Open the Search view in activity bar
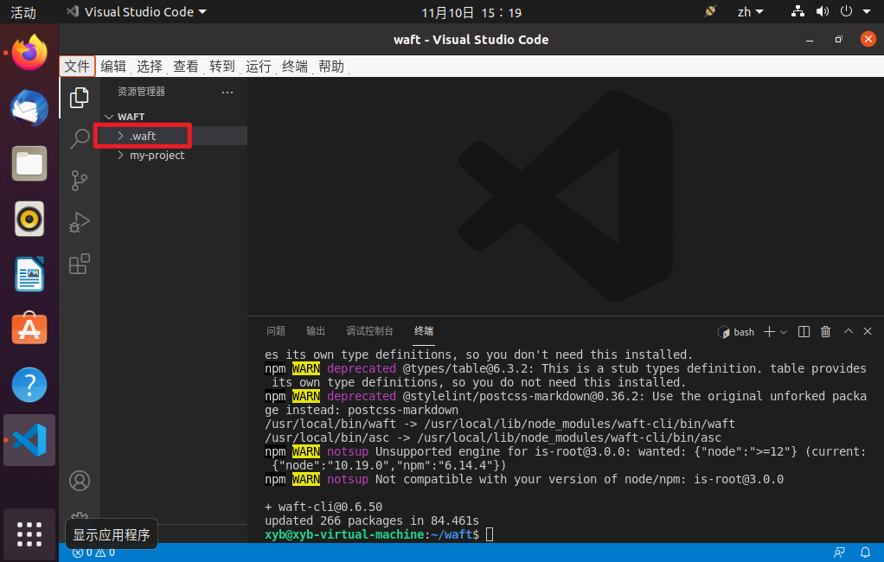Viewport: 884px width, 562px height. tap(79, 138)
